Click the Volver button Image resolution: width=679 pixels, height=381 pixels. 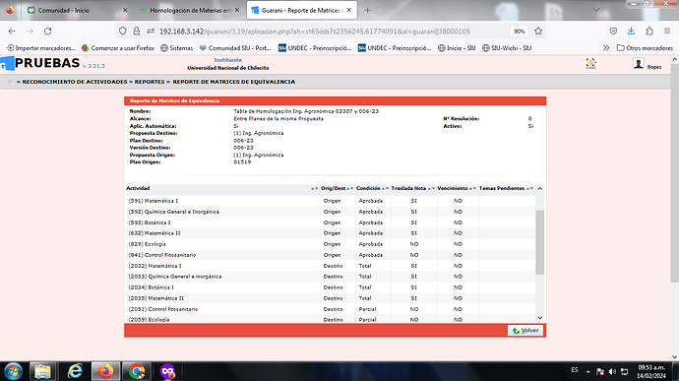[525, 330]
